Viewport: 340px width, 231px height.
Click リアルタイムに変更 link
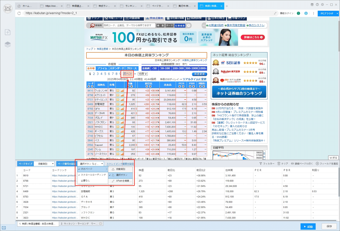pyautogui.click(x=195, y=79)
